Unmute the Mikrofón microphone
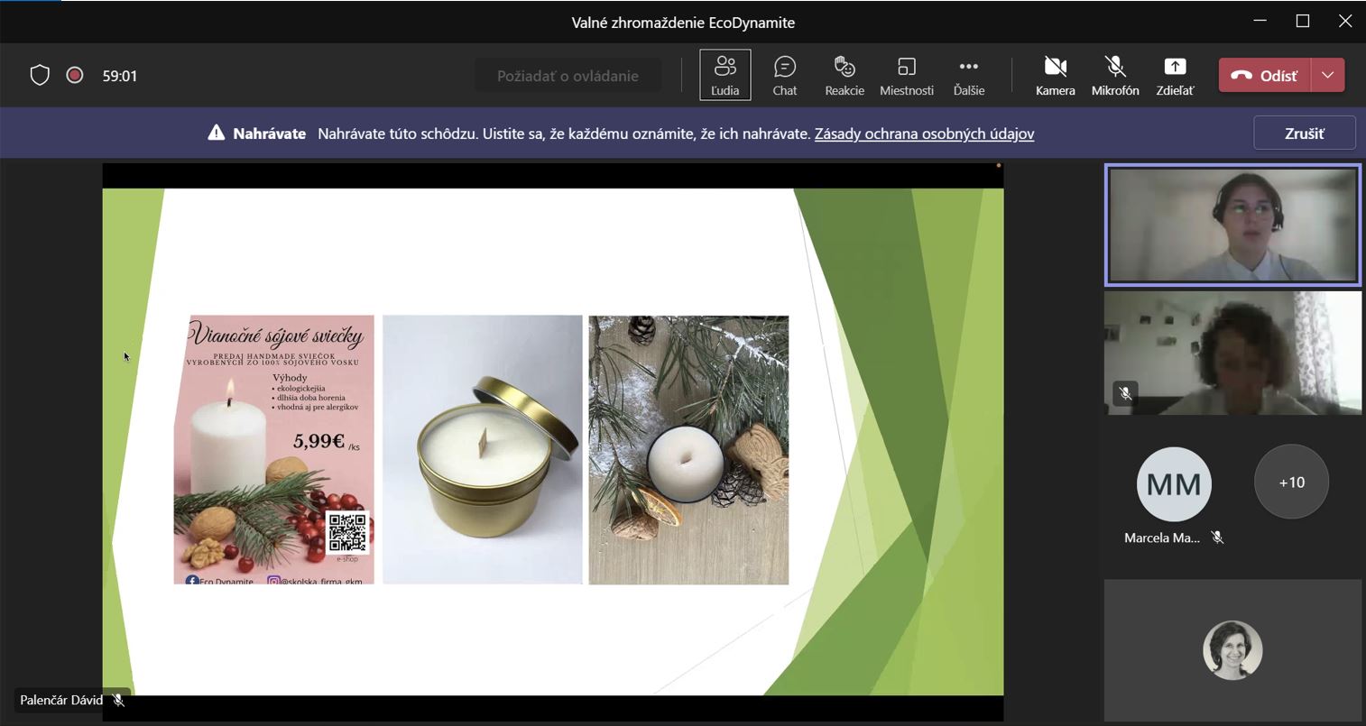Screen dimensions: 1366x726 pyautogui.click(x=1115, y=75)
